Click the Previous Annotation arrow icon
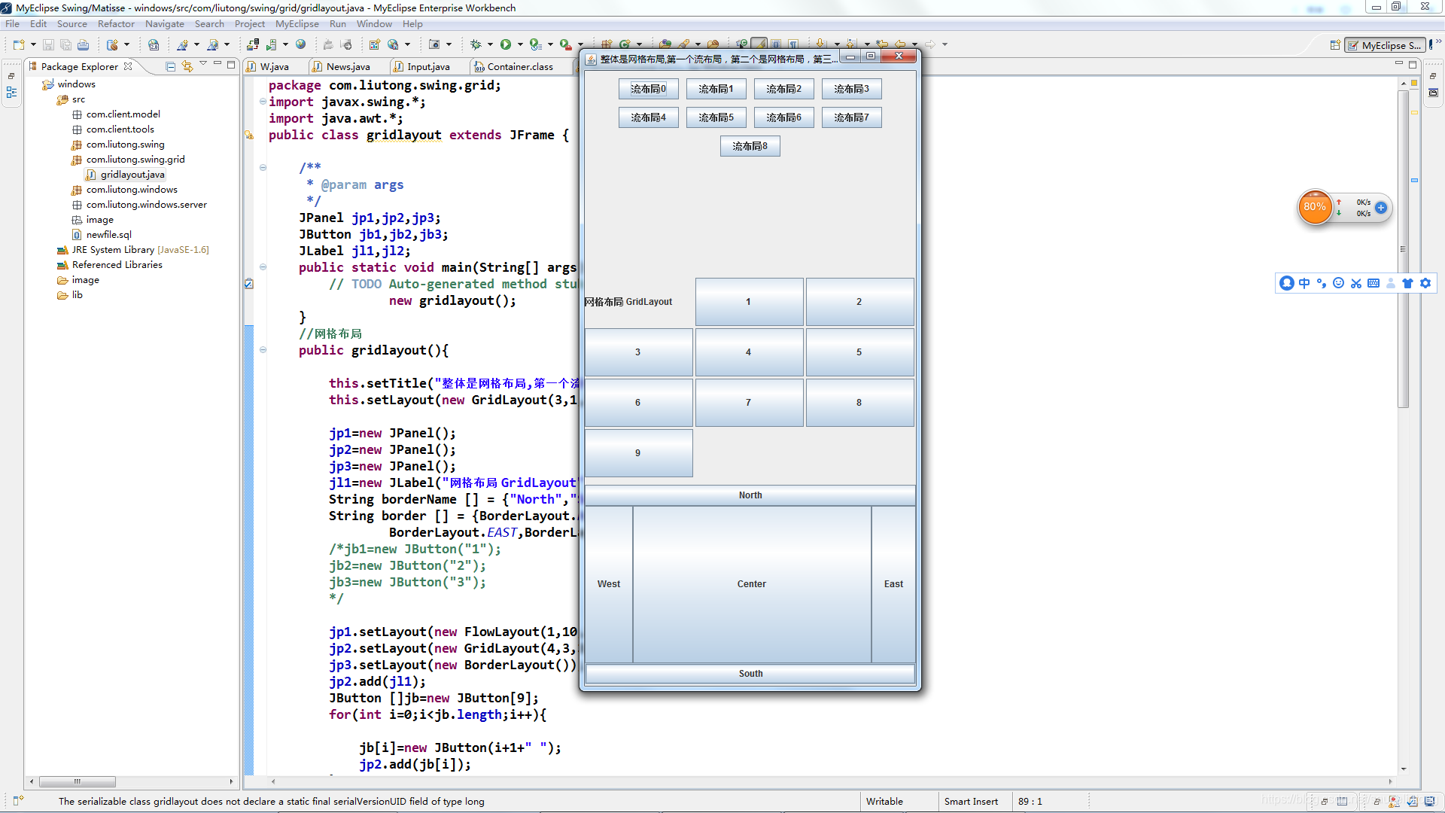 tap(851, 44)
